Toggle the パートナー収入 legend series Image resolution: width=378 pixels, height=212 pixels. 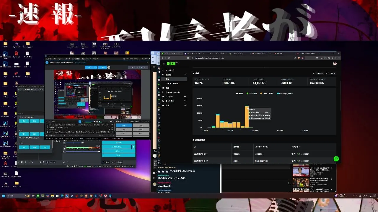tap(267, 93)
